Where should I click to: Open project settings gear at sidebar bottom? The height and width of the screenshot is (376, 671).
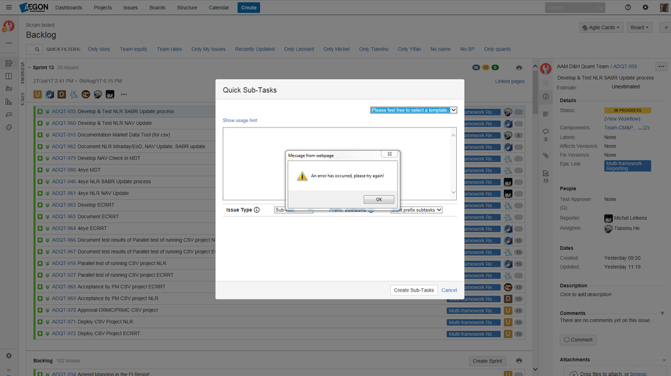coord(9,355)
